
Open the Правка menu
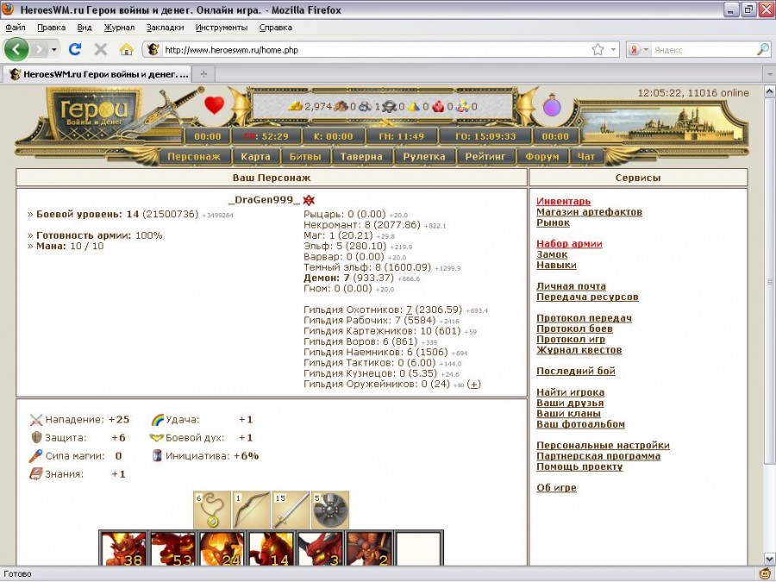point(51,28)
